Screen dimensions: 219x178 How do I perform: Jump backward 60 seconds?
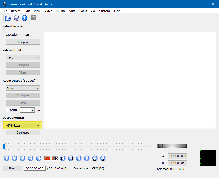[95, 159]
